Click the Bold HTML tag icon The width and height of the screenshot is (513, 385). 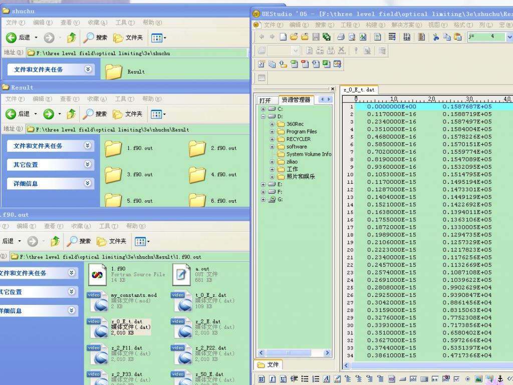pos(262,379)
